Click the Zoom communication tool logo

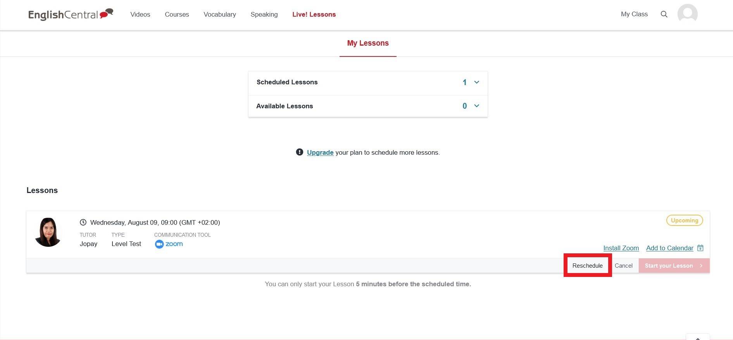[x=169, y=244]
